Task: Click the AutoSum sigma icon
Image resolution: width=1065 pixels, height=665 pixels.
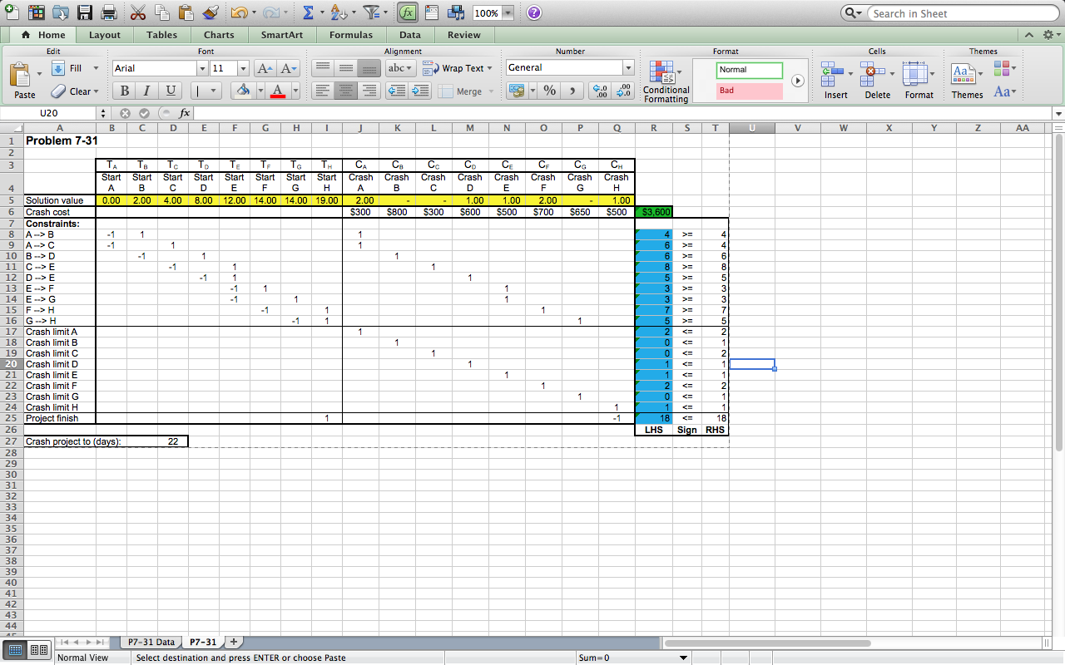Action: (307, 12)
